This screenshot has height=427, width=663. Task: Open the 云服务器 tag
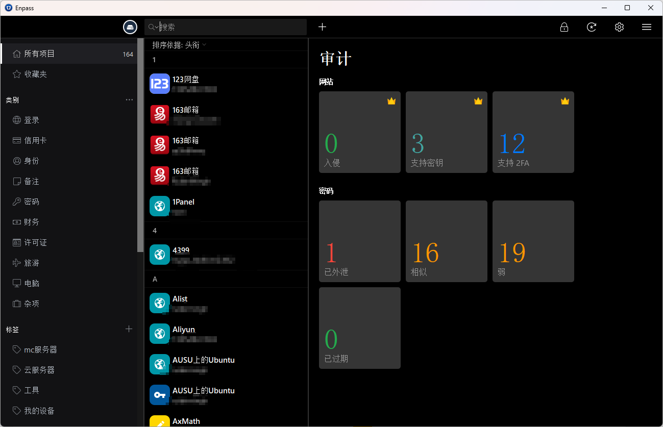click(39, 370)
